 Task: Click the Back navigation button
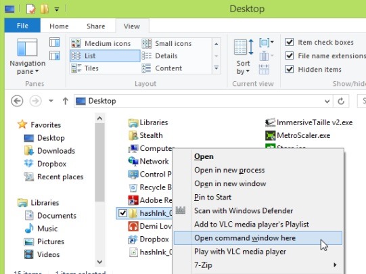click(17, 101)
